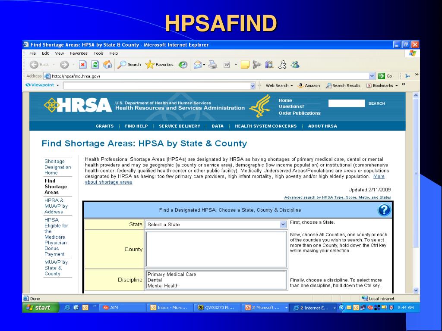Open the Address bar dropdown arrow

click(x=372, y=76)
